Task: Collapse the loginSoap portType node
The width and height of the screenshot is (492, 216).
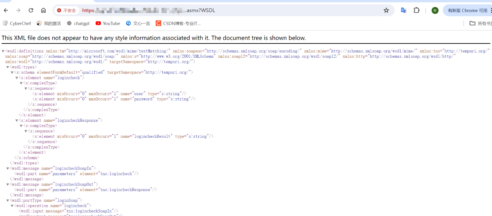Action: (x=8, y=201)
